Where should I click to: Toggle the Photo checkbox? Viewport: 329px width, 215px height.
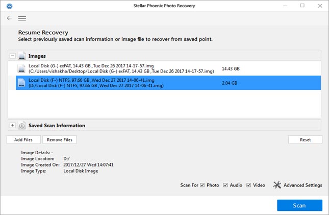coord(203,185)
